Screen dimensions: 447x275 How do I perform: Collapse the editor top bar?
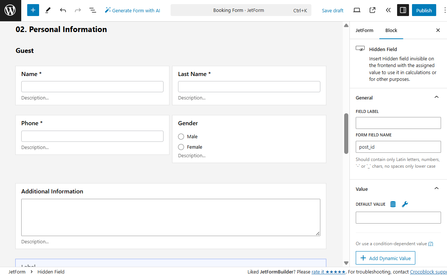(388, 10)
